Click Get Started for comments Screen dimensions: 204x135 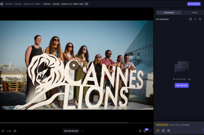(x=182, y=85)
